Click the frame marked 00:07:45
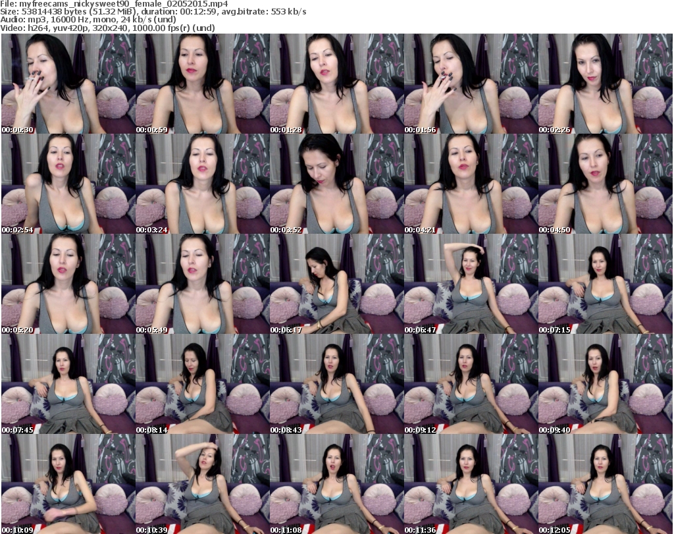This screenshot has height=534, width=674. pos(68,384)
